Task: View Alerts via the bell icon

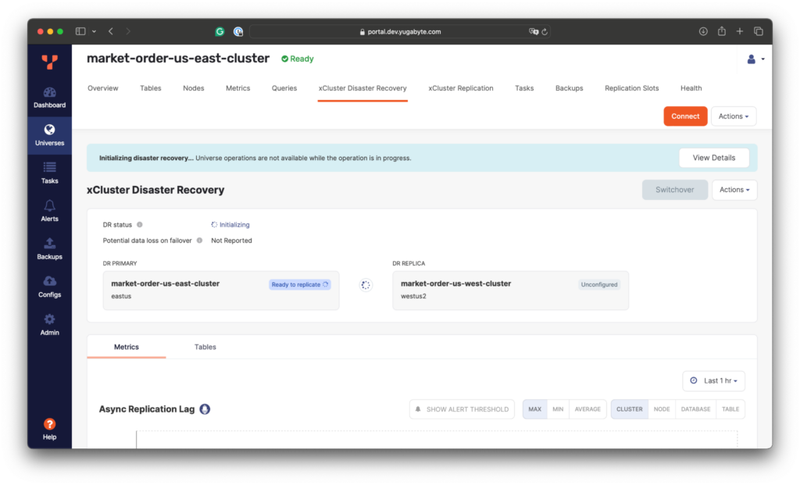Action: (49, 210)
